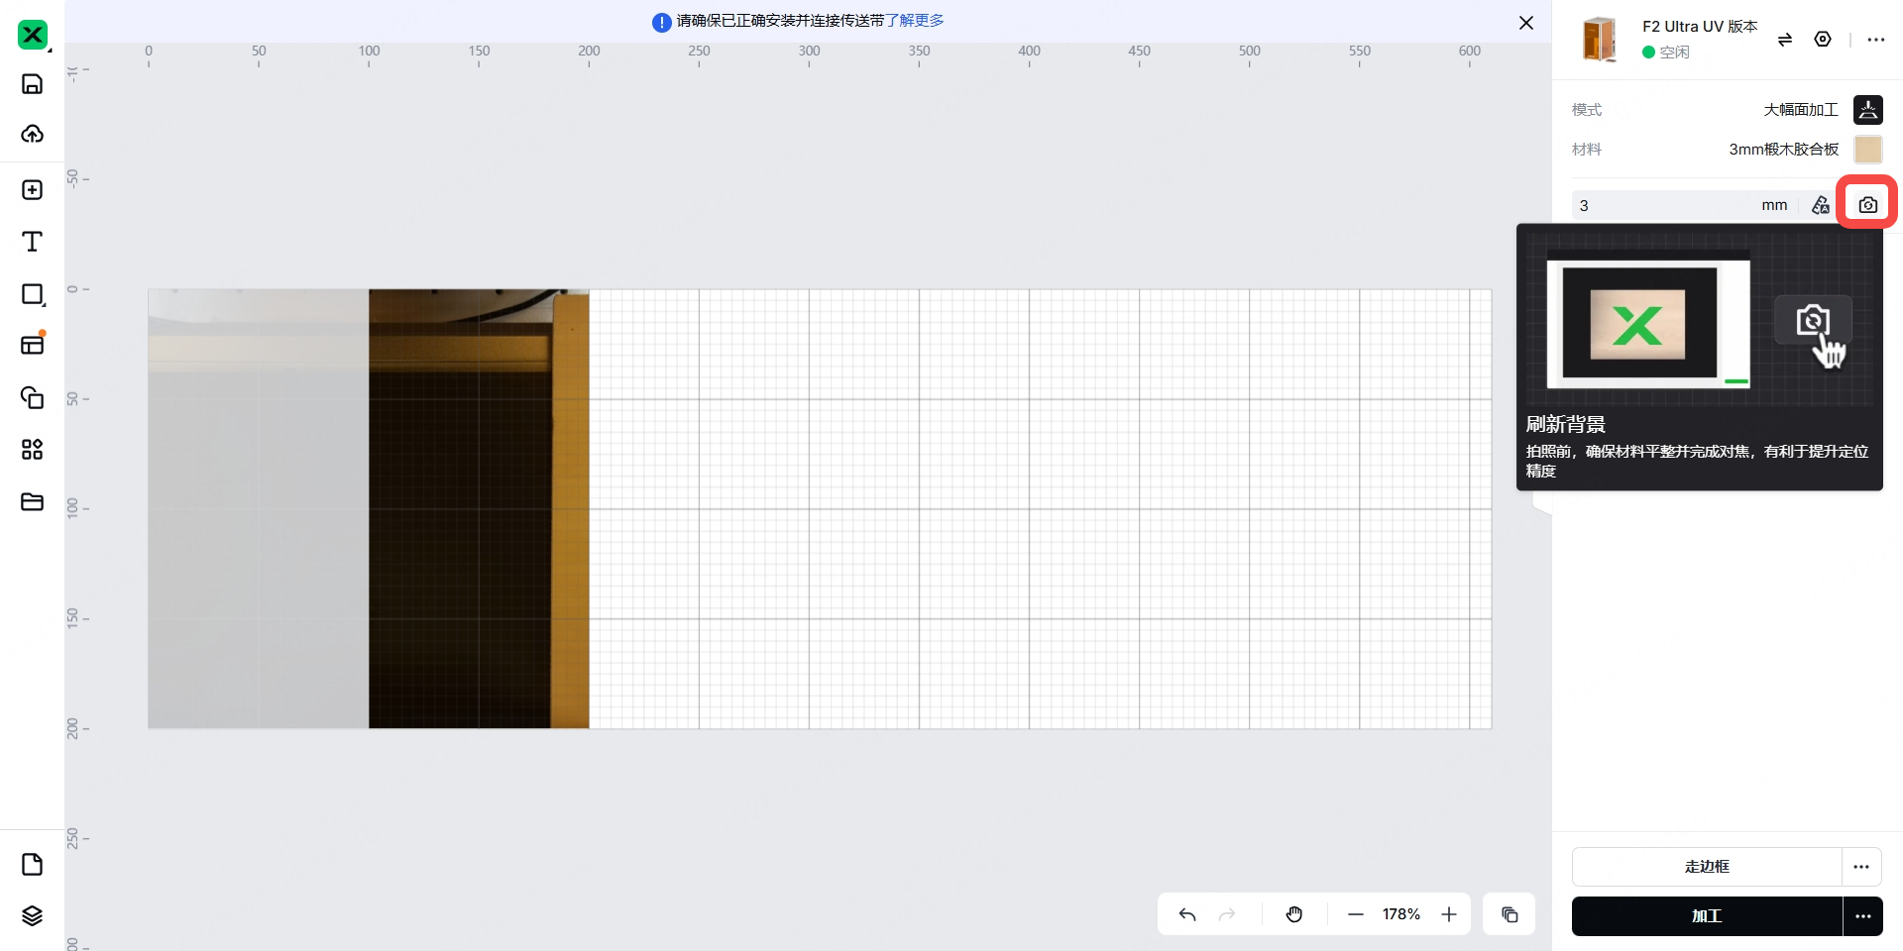
Task: Open the xTool logo main menu
Action: 32,36
